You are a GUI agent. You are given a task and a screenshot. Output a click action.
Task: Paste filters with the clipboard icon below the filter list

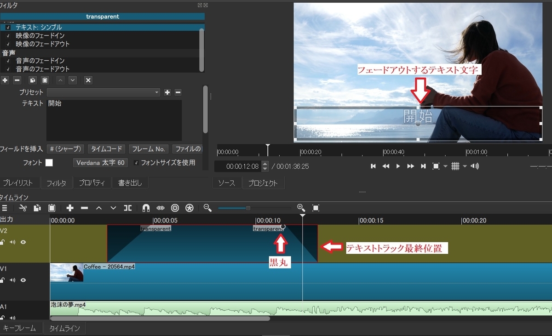point(45,80)
